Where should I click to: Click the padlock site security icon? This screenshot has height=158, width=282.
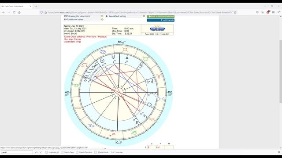click(45, 12)
